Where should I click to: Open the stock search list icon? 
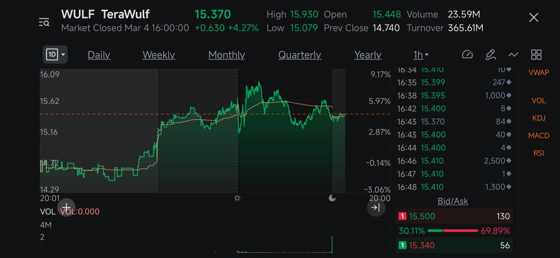pos(44,22)
